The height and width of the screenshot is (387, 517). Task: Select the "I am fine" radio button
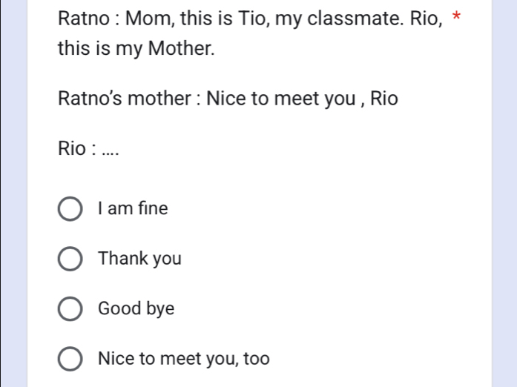[70, 210]
